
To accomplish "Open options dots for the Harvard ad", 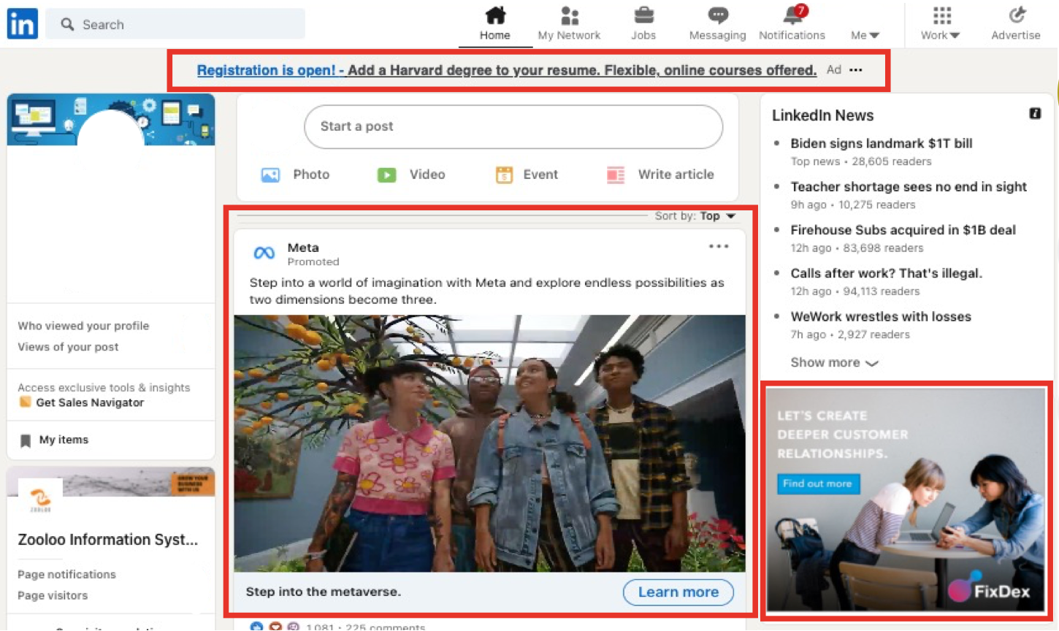I will click(856, 70).
